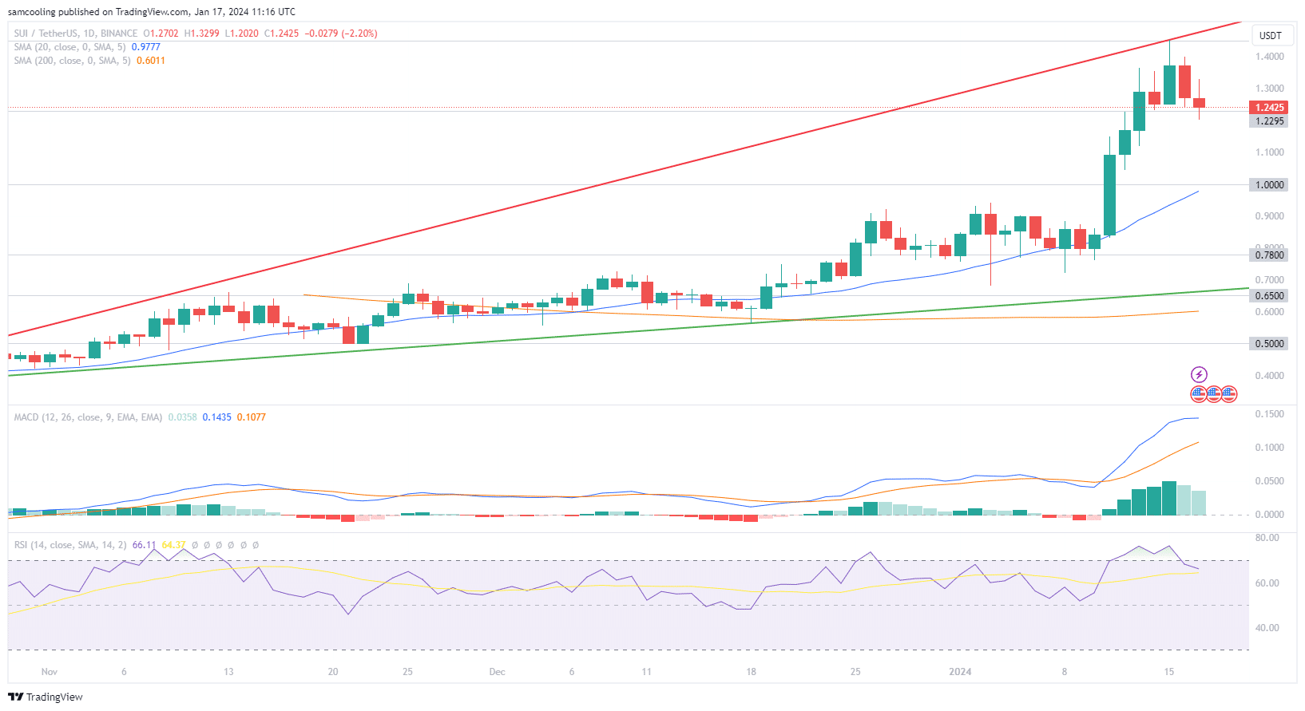Viewport: 1305px width, 711px height.
Task: Select the SMA 200 indicator legend
Action: click(x=72, y=61)
